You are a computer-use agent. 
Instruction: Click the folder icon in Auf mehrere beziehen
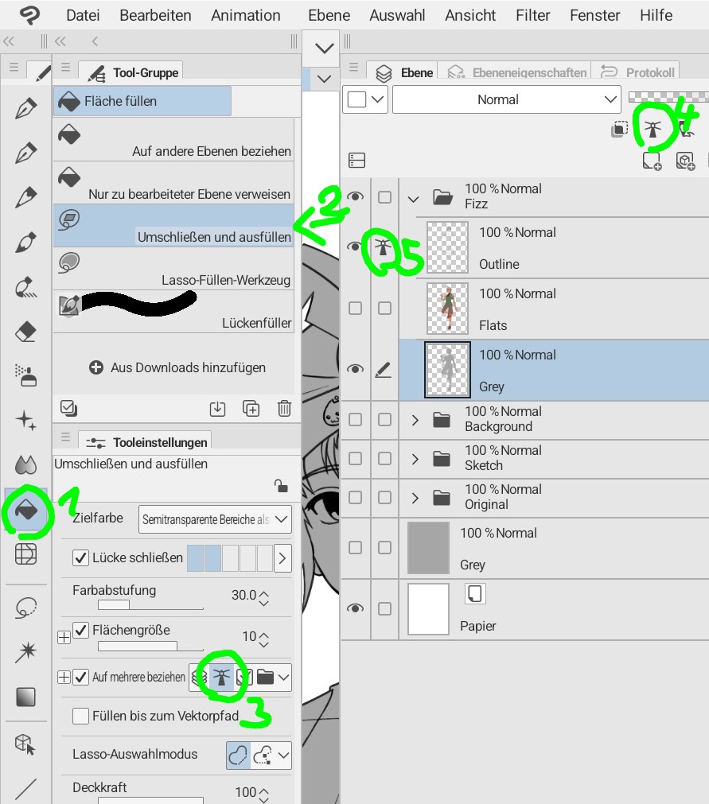click(265, 678)
